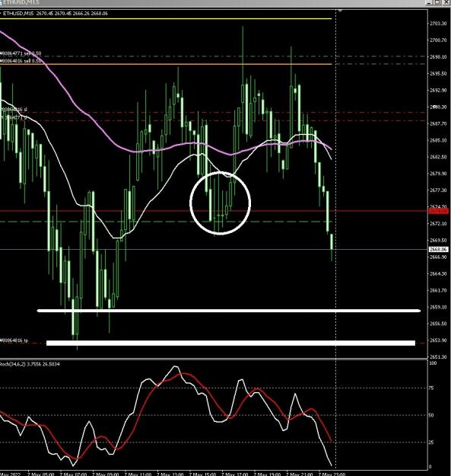Click the current price tag 2668.06
Image resolution: width=451 pixels, height=476 pixels.
(x=438, y=250)
